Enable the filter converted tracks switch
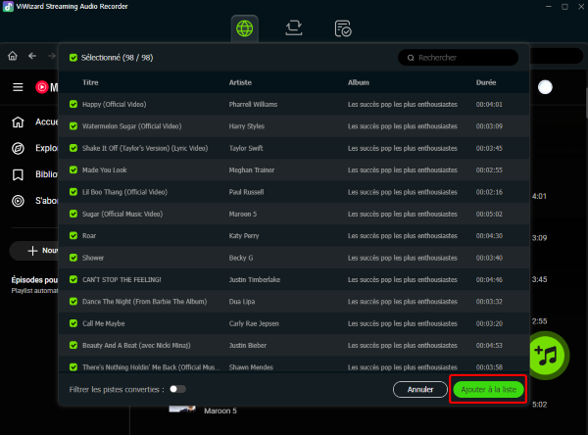Screen dimensions: 588x435 [177, 389]
